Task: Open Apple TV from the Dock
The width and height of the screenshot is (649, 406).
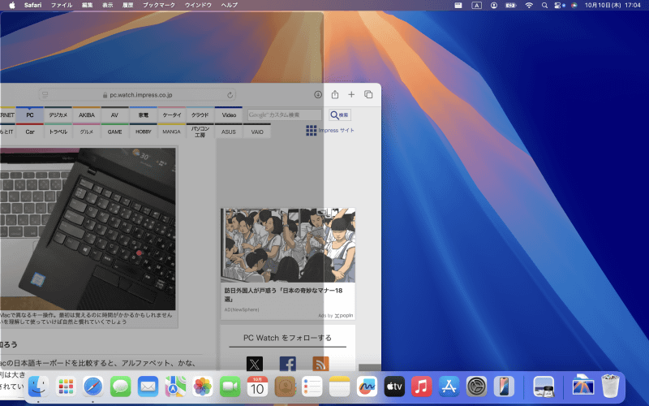Action: tap(394, 387)
